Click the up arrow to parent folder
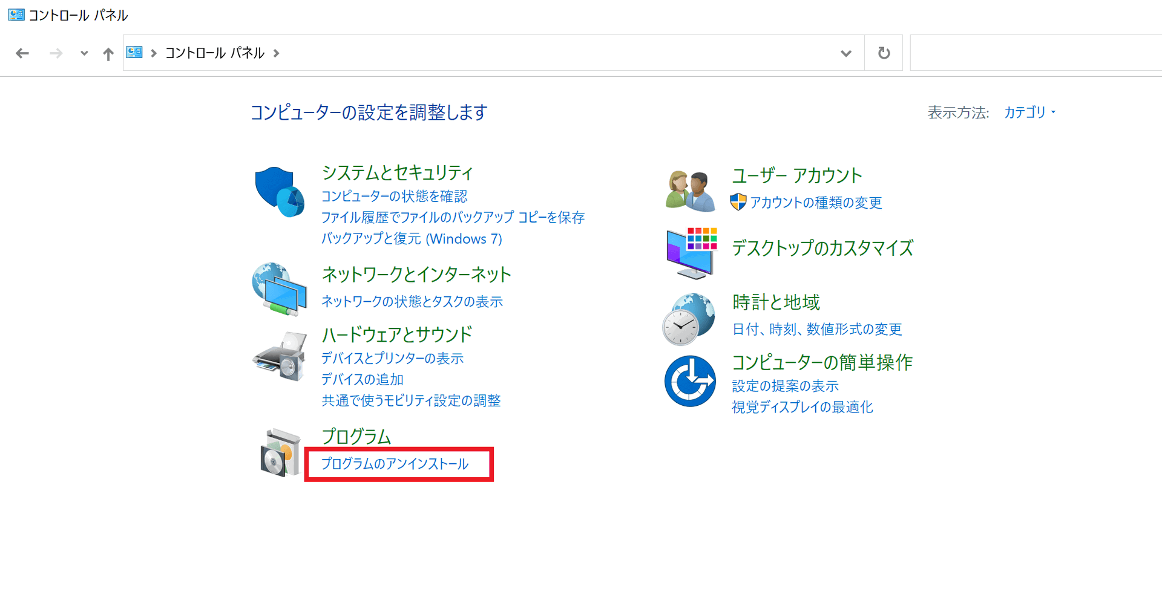Image resolution: width=1162 pixels, height=606 pixels. [x=108, y=54]
